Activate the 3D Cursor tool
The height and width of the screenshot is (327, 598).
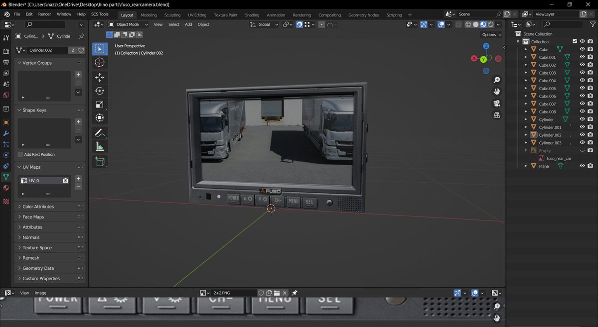point(100,62)
